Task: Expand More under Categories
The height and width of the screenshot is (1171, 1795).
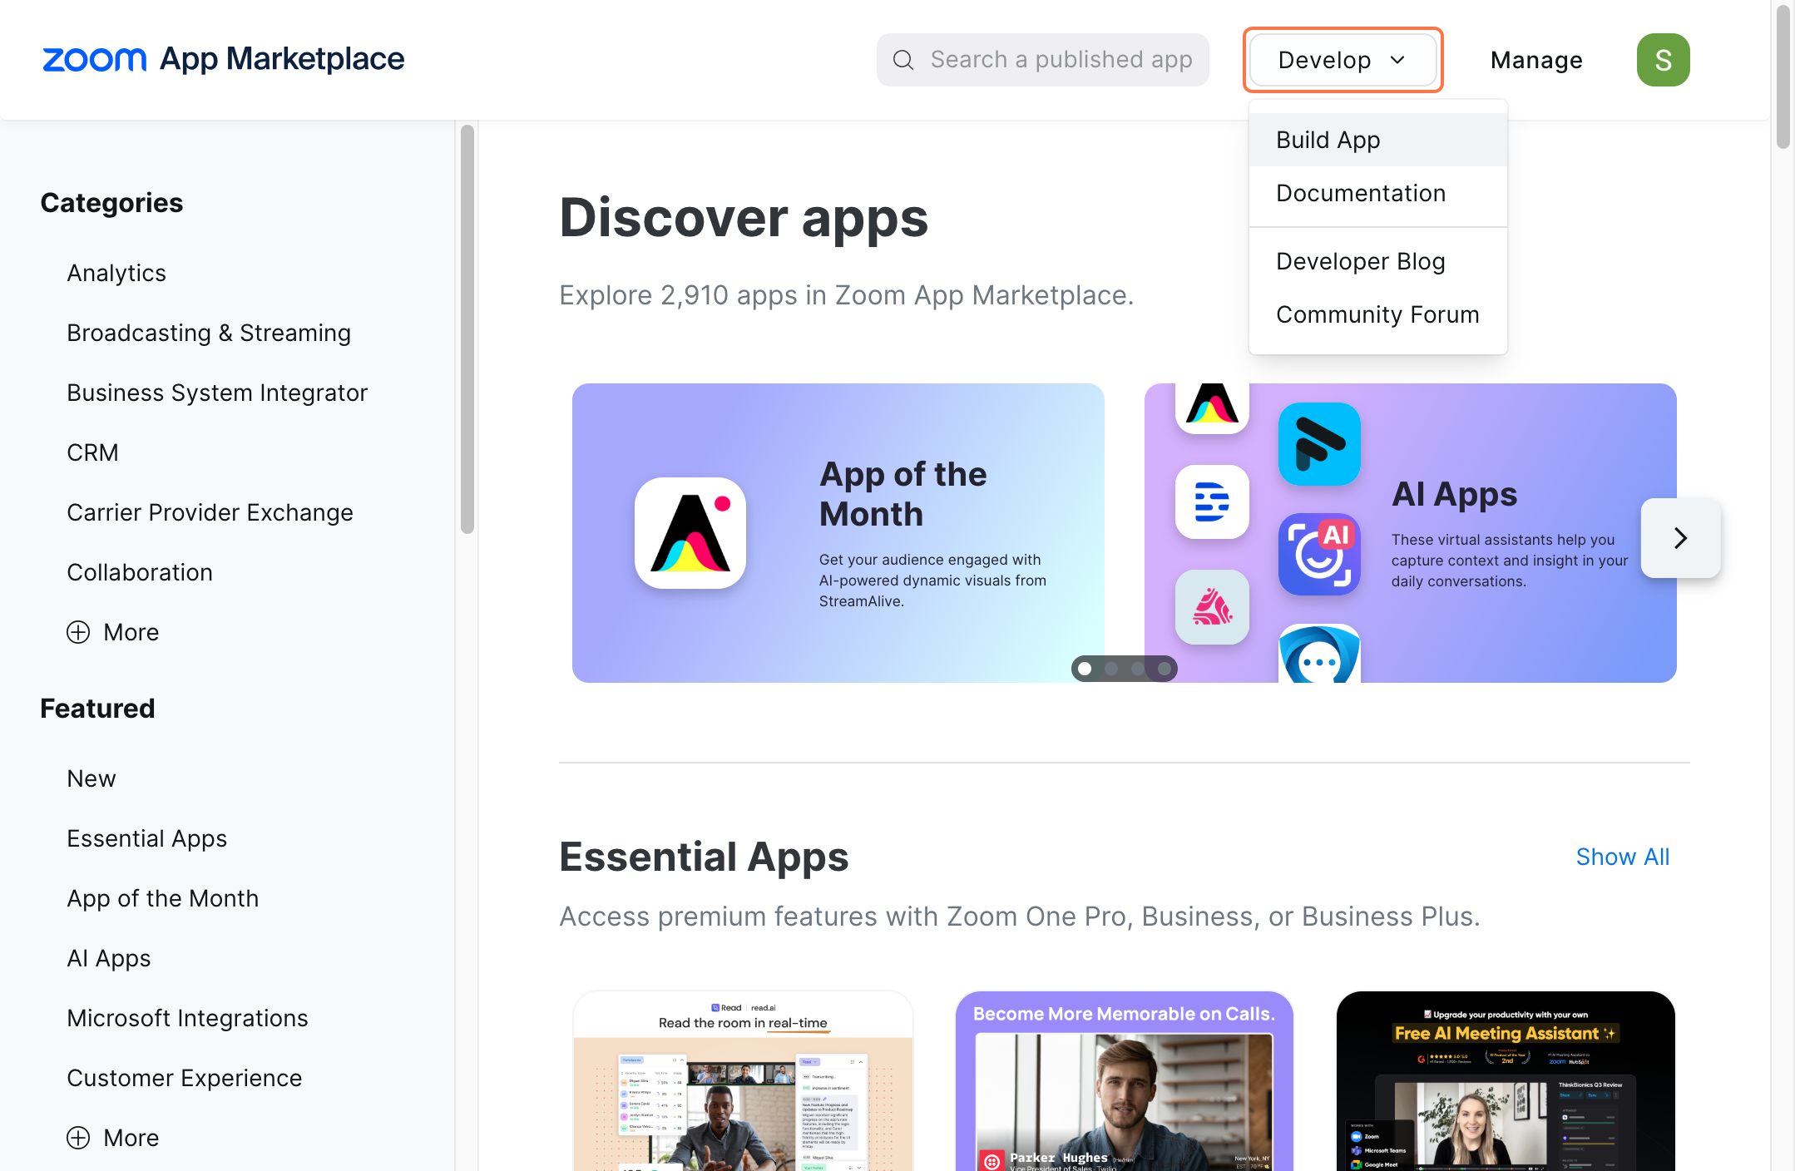Action: 113,632
